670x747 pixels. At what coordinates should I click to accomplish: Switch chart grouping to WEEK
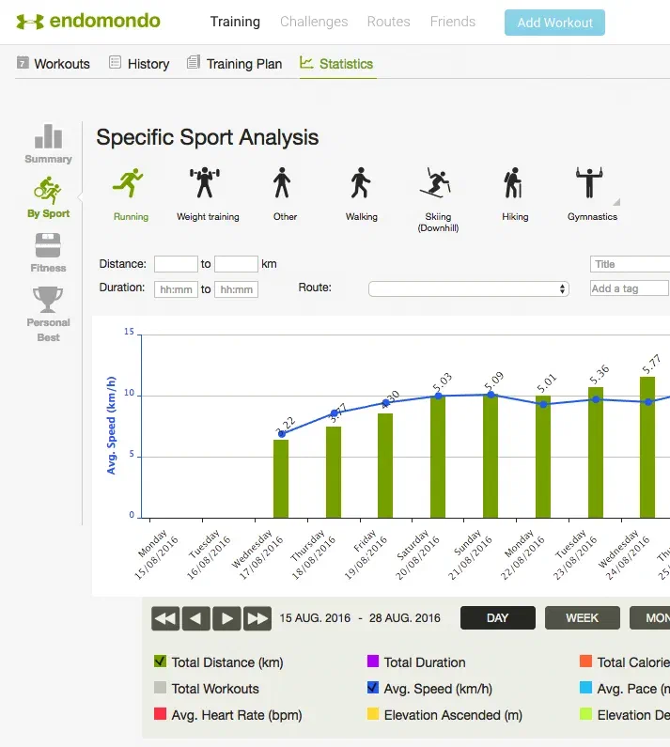582,618
